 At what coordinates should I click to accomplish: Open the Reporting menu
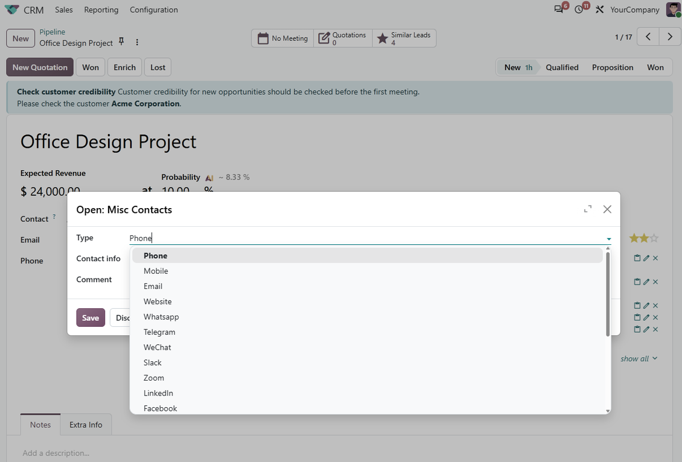point(101,10)
